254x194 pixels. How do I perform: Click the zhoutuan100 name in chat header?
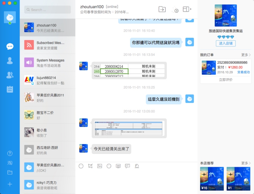click(92, 7)
